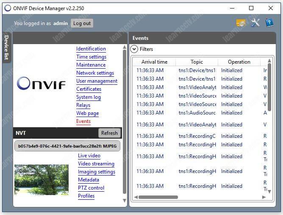Sort by the Operation column header

pyautogui.click(x=239, y=62)
